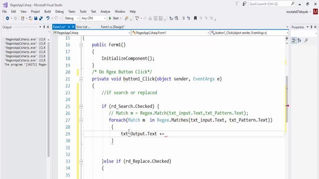The width and height of the screenshot is (319, 179).
Task: Click the New Project toolbar icon
Action: tap(22, 18)
